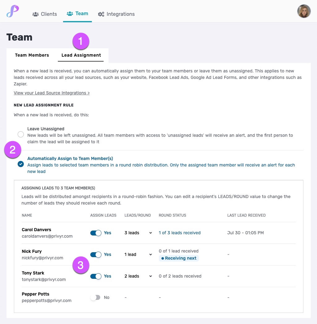Click the Team people icon

(x=70, y=14)
